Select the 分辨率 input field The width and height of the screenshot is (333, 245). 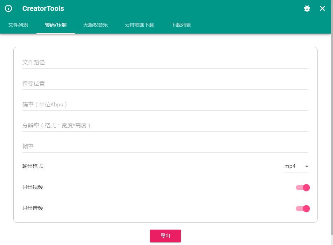pos(165,126)
